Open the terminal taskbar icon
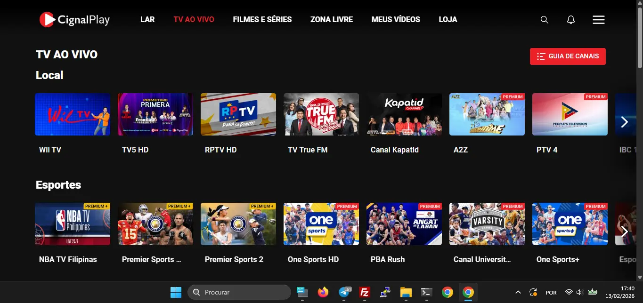 coord(426,292)
